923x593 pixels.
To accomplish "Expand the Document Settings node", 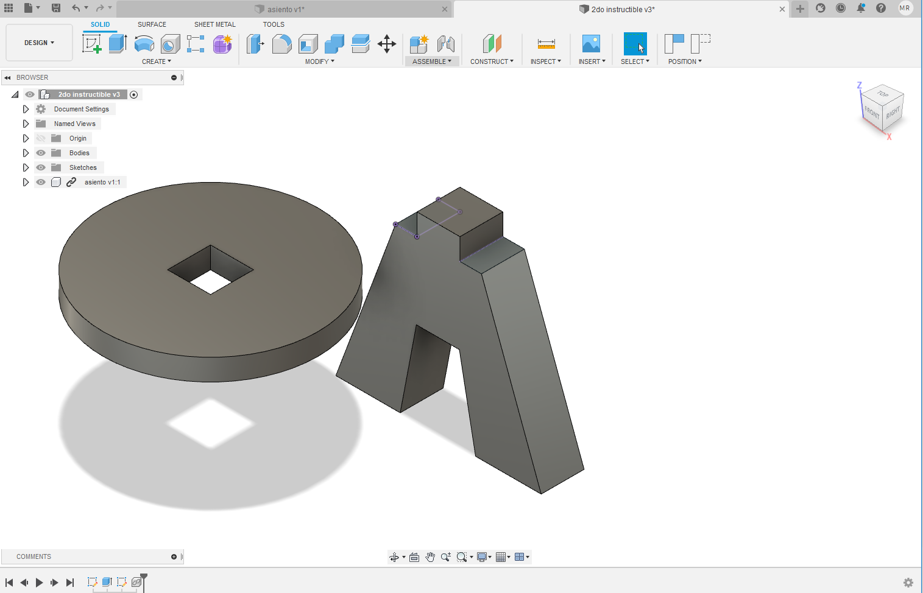I will click(26, 109).
